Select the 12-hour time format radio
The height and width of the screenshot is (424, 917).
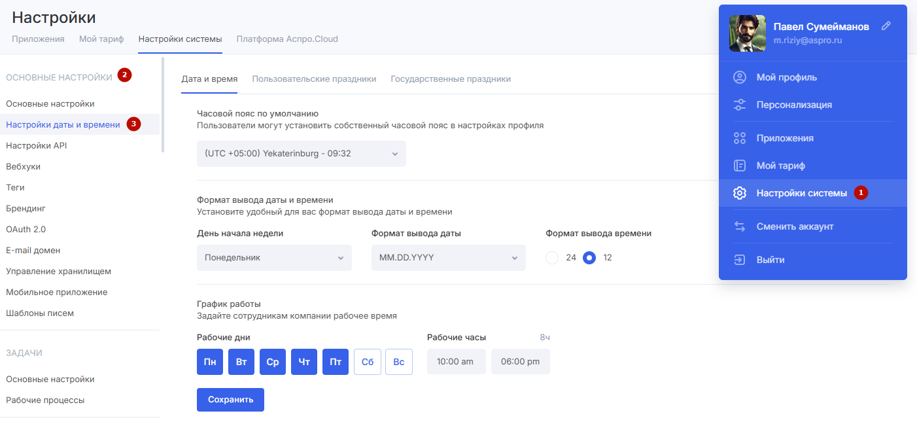pos(589,258)
